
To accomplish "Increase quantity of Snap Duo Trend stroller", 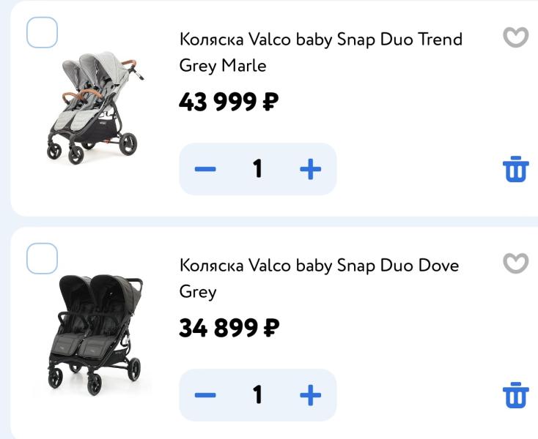I will coord(310,169).
